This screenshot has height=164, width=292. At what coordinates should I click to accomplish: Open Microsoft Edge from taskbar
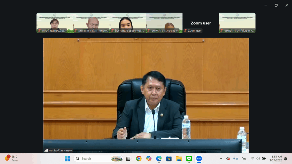click(x=159, y=159)
